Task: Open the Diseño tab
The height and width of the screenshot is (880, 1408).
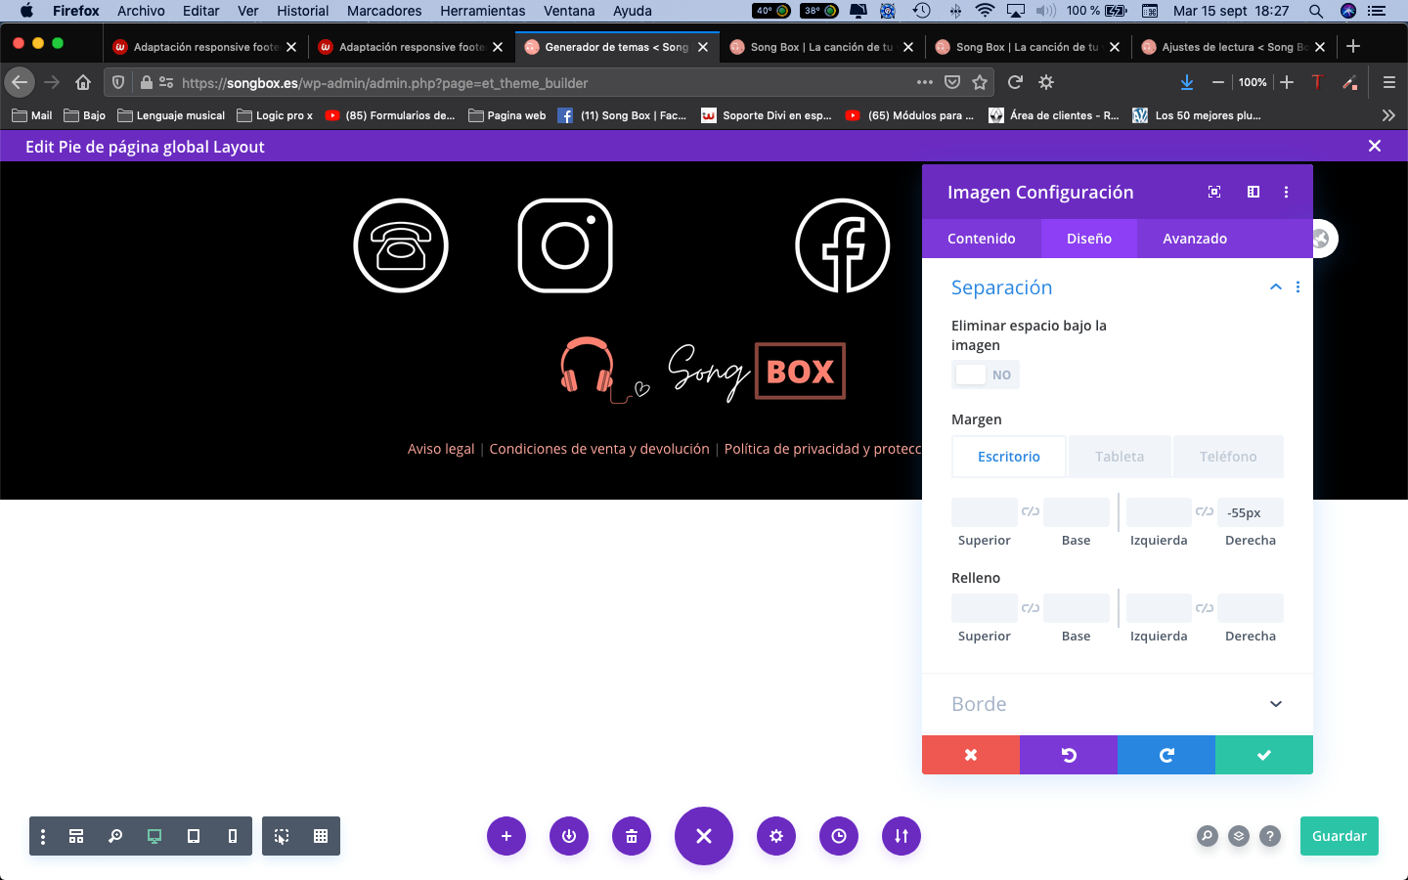Action: coord(1089,239)
